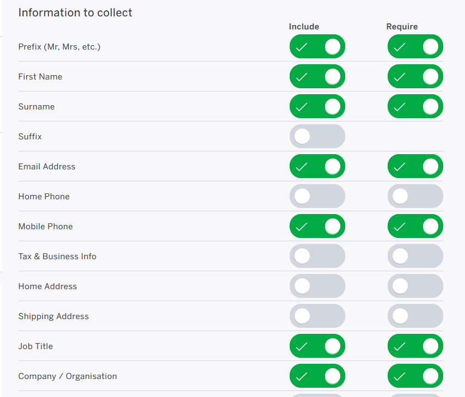Disable Require for Surname
This screenshot has width=465, height=397.
click(x=415, y=106)
